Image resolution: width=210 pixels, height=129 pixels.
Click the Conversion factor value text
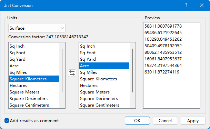[67, 37]
